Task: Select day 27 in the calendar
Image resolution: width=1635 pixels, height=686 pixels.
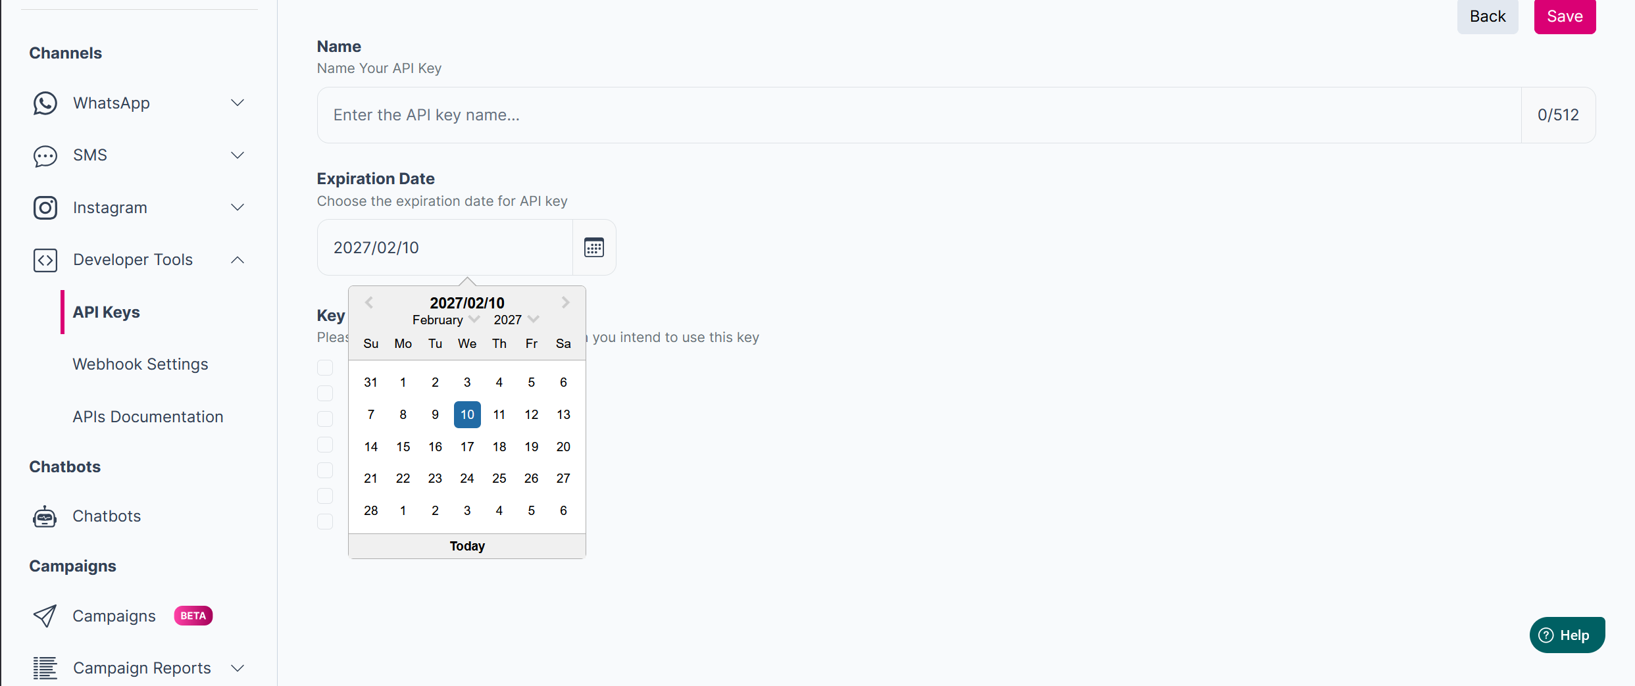Action: 563,479
